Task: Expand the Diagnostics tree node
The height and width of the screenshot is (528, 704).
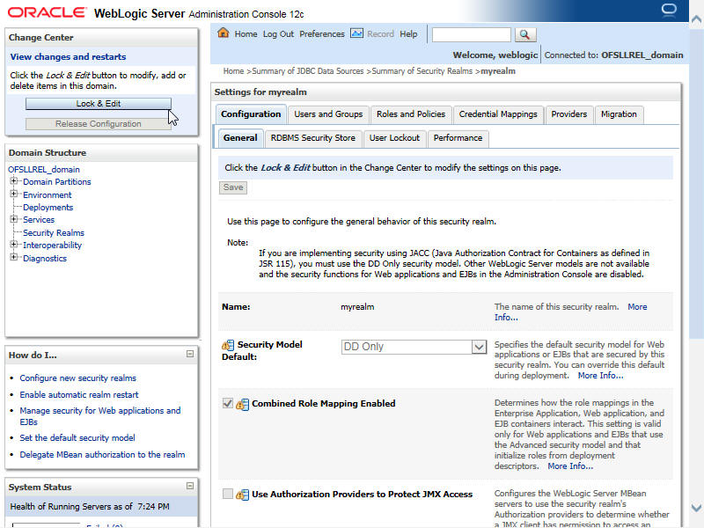Action: click(14, 257)
